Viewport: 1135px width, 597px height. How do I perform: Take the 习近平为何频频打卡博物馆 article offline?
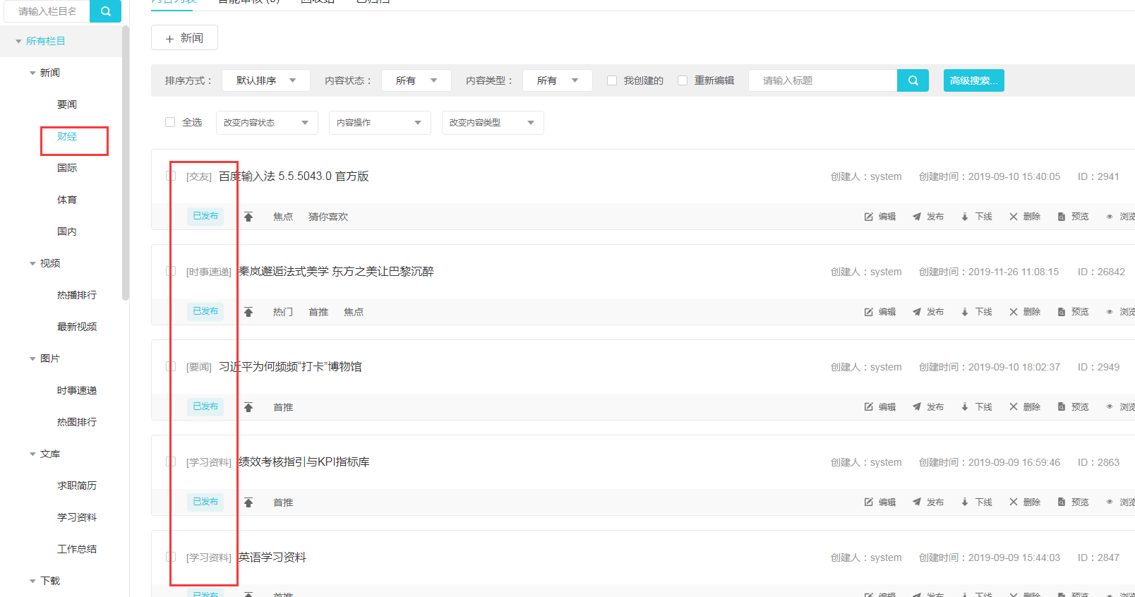[977, 407]
